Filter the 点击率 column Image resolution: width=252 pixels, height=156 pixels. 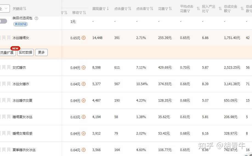[x=148, y=9]
